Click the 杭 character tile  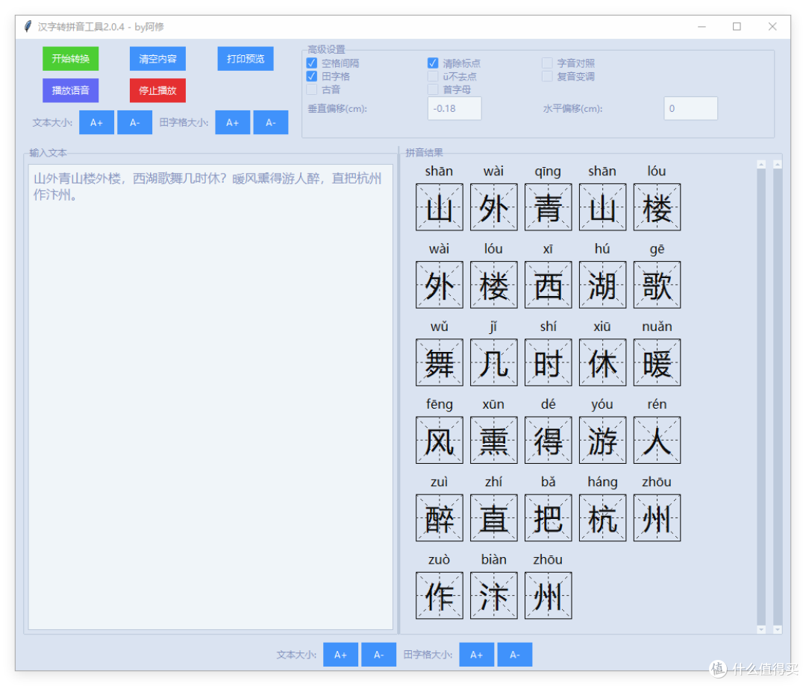coord(602,517)
